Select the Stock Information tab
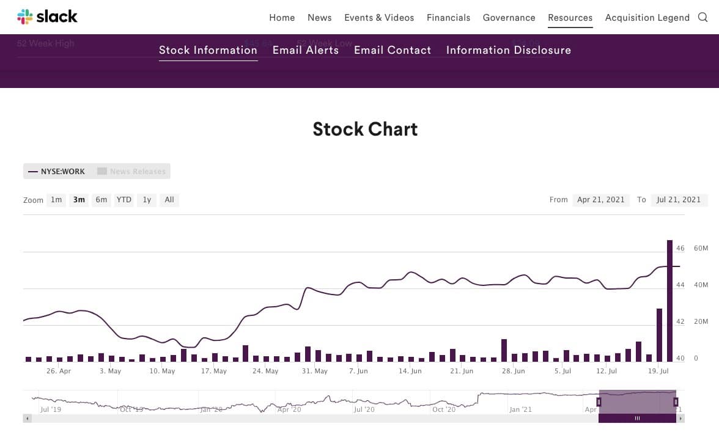719x432 pixels. 208,50
